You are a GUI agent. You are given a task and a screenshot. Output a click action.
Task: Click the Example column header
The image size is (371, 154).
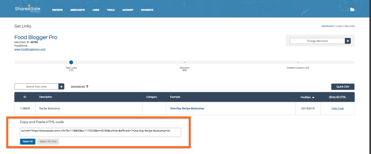[175, 97]
